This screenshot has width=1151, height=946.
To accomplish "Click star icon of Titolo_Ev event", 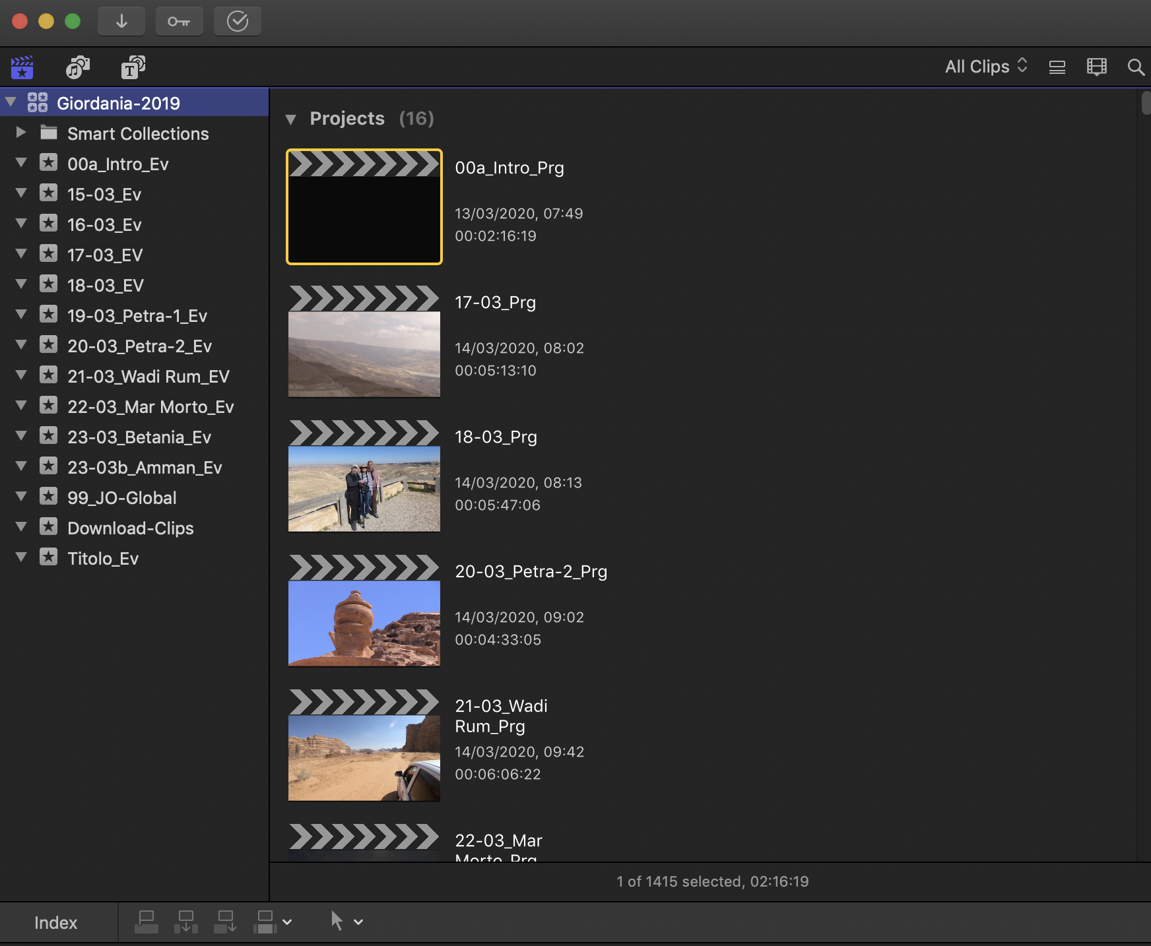I will click(48, 557).
